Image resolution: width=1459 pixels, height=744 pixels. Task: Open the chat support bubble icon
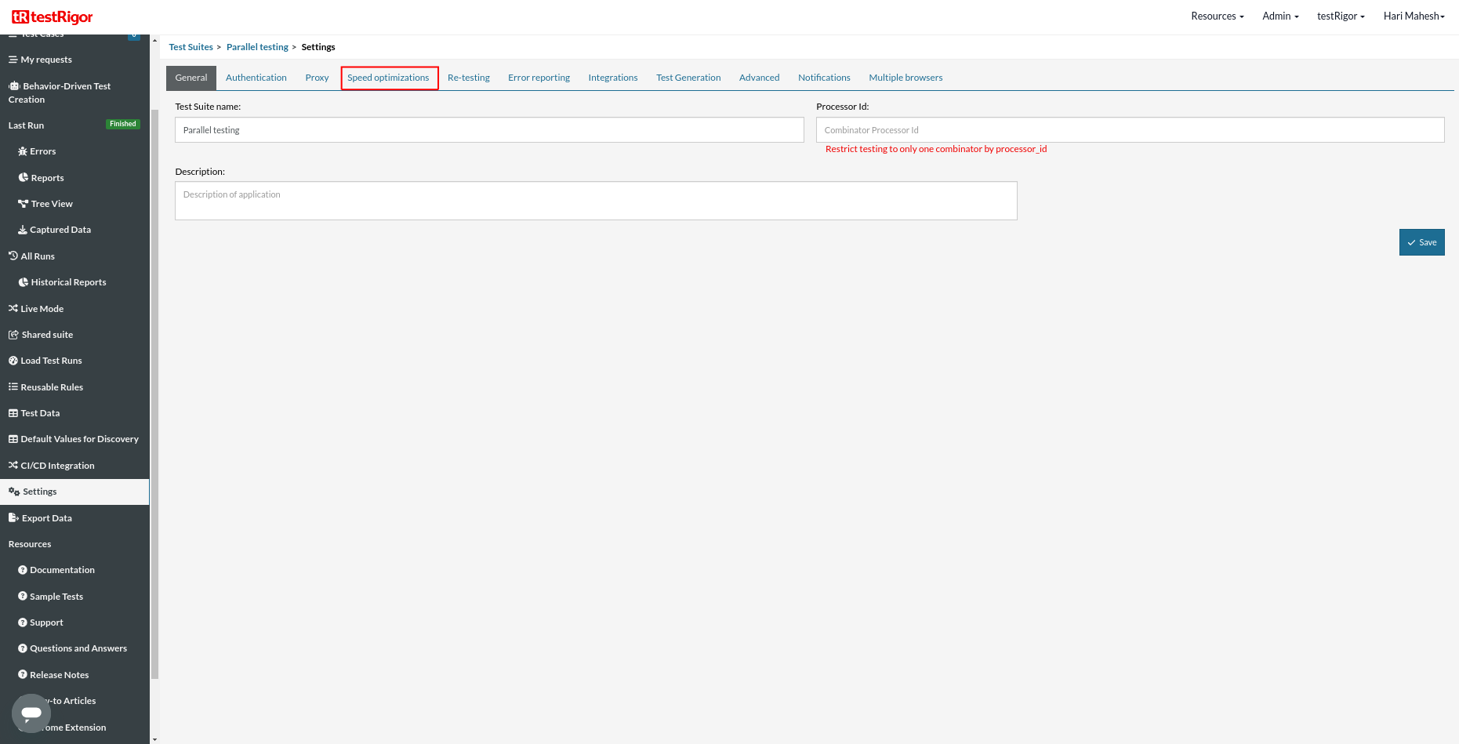[31, 713]
